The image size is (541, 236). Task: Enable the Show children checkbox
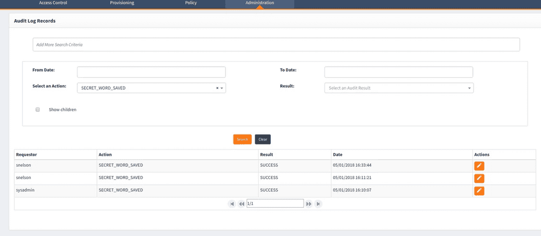tap(38, 110)
